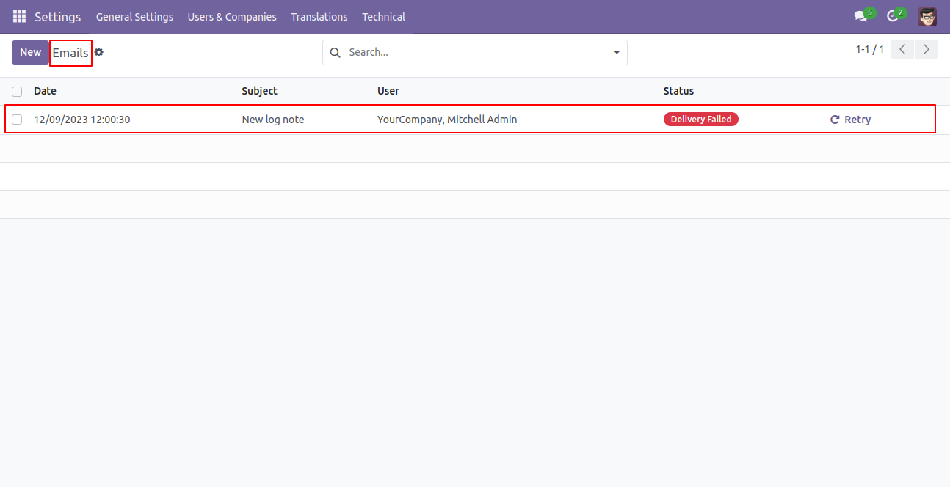Viewport: 950px width, 487px height.
Task: Click the Settings app title
Action: 57,16
